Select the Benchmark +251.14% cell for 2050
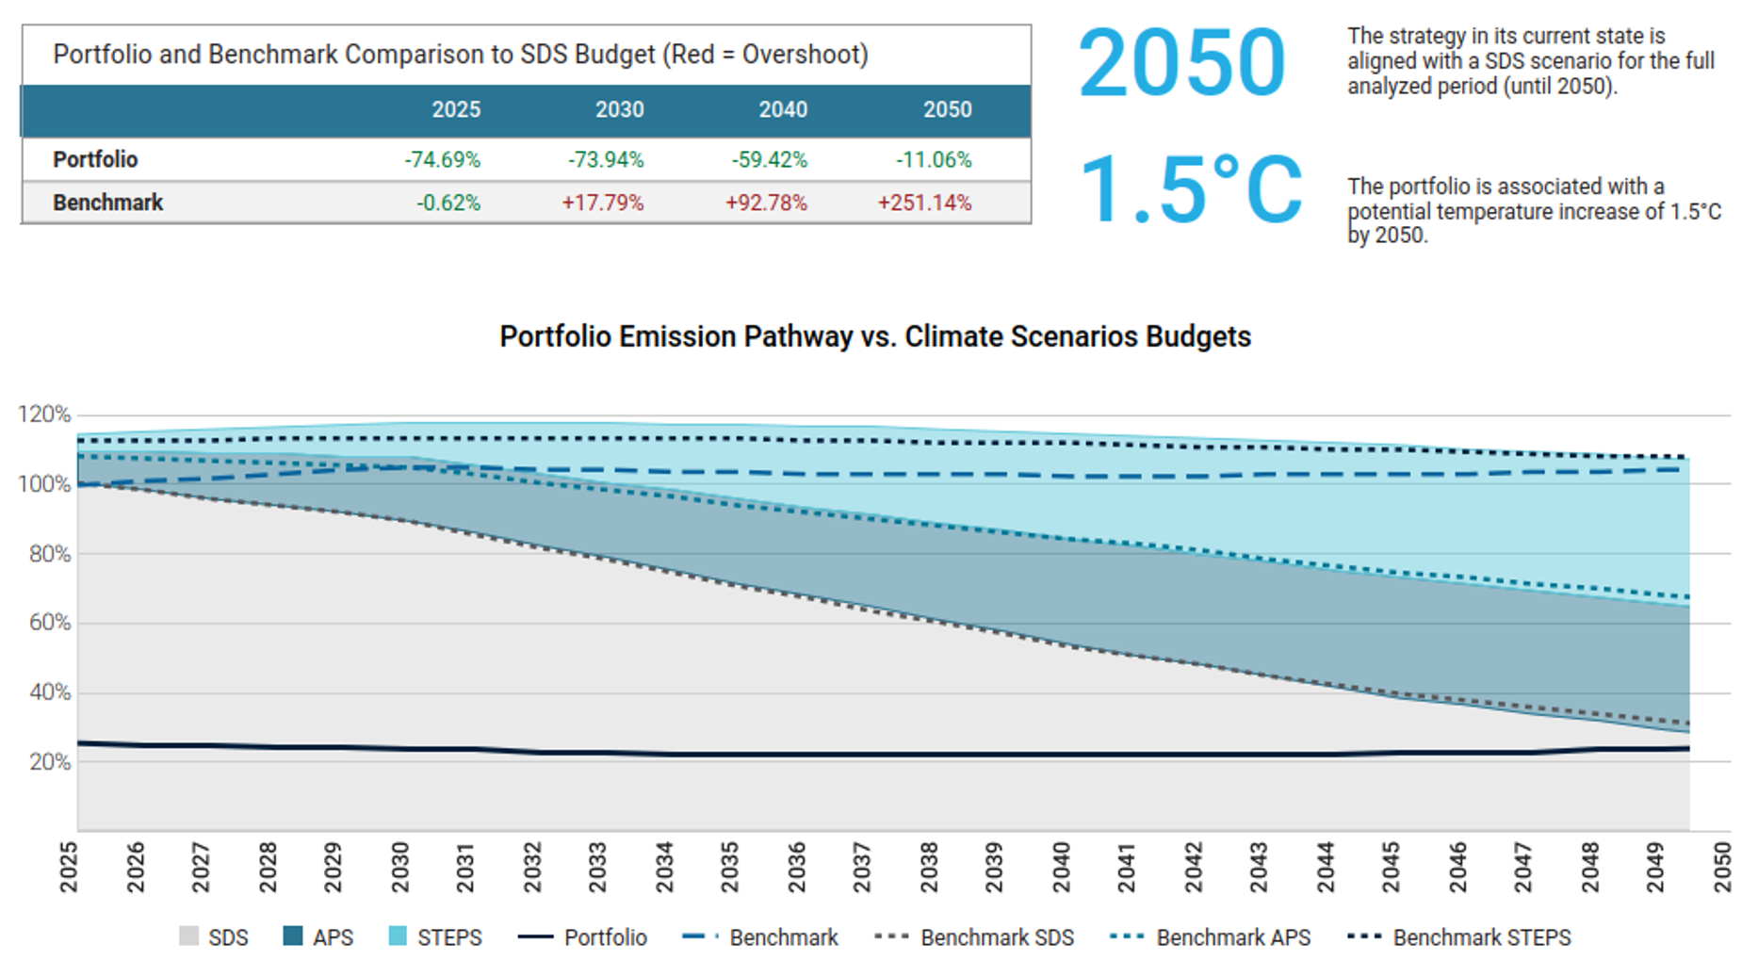The width and height of the screenshot is (1758, 976). point(924,203)
